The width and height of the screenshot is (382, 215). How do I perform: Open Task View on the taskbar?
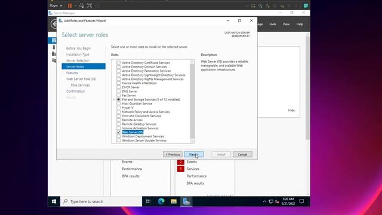(148, 201)
